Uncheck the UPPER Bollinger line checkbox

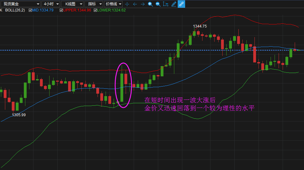click(x=61, y=10)
